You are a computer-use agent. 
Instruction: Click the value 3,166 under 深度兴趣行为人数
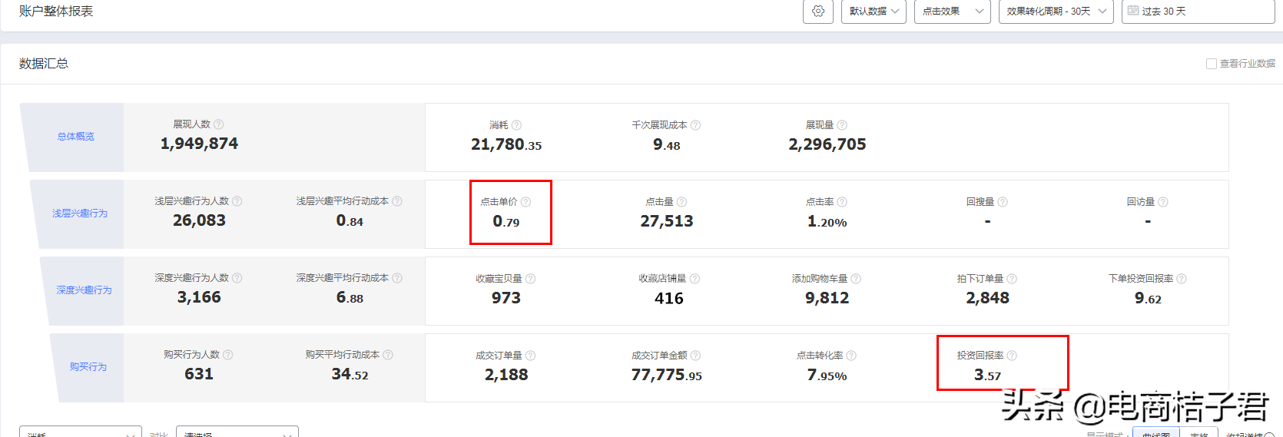(x=199, y=297)
